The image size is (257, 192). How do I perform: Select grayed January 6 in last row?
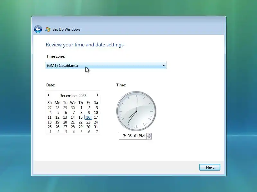[x=89, y=132]
